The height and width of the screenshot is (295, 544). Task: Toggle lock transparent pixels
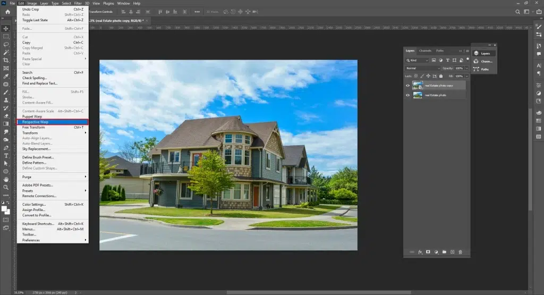pos(415,76)
